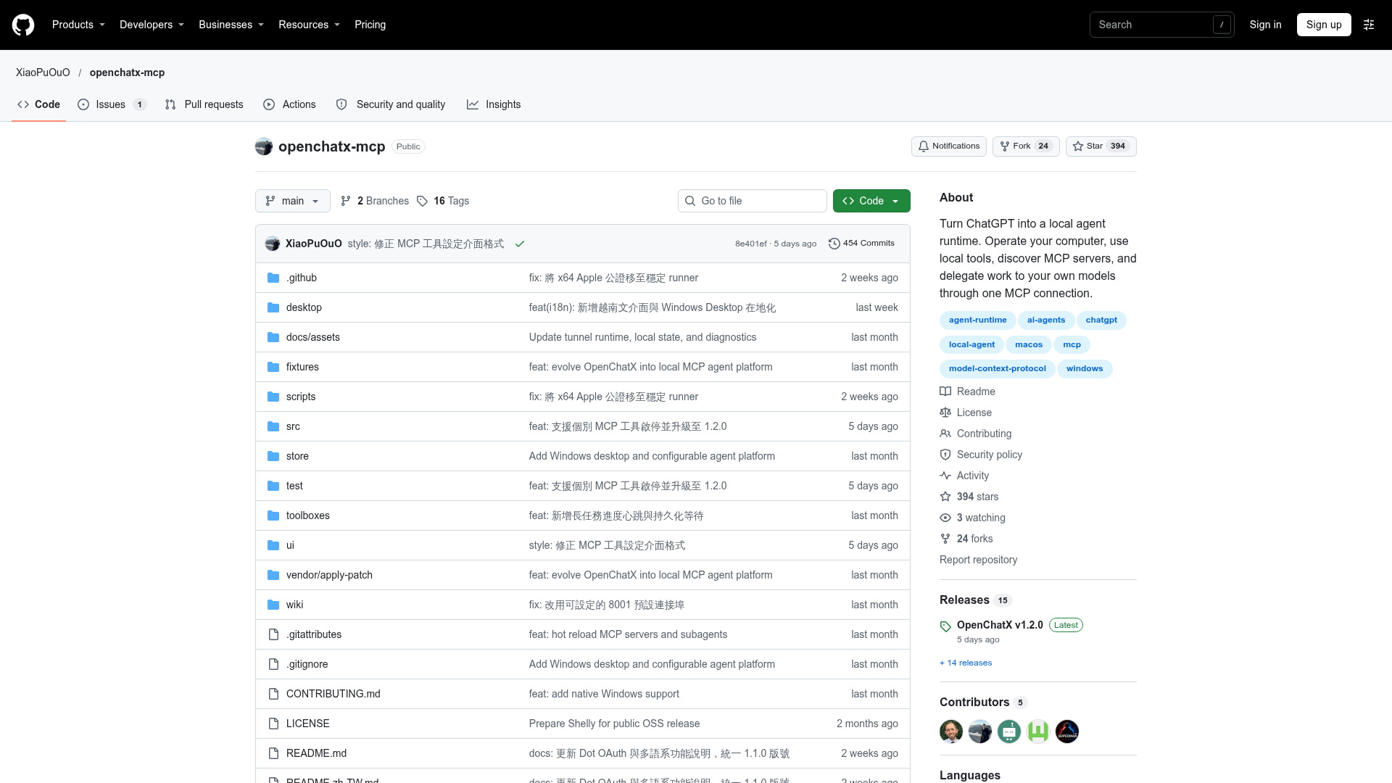This screenshot has width=1392, height=783.
Task: Open the Pricing page link
Action: (x=370, y=25)
